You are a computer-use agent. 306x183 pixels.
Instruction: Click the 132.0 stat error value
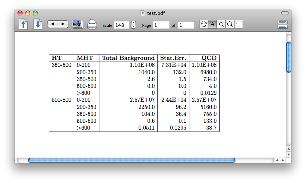[x=180, y=72]
